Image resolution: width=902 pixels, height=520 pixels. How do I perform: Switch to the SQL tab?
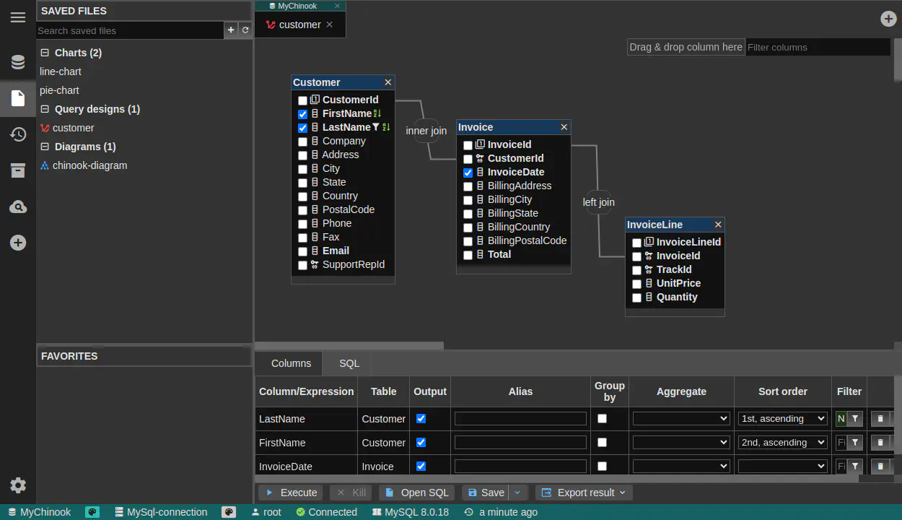pos(349,363)
